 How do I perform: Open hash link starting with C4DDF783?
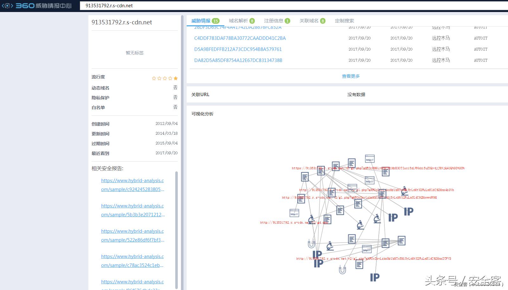(x=240, y=38)
